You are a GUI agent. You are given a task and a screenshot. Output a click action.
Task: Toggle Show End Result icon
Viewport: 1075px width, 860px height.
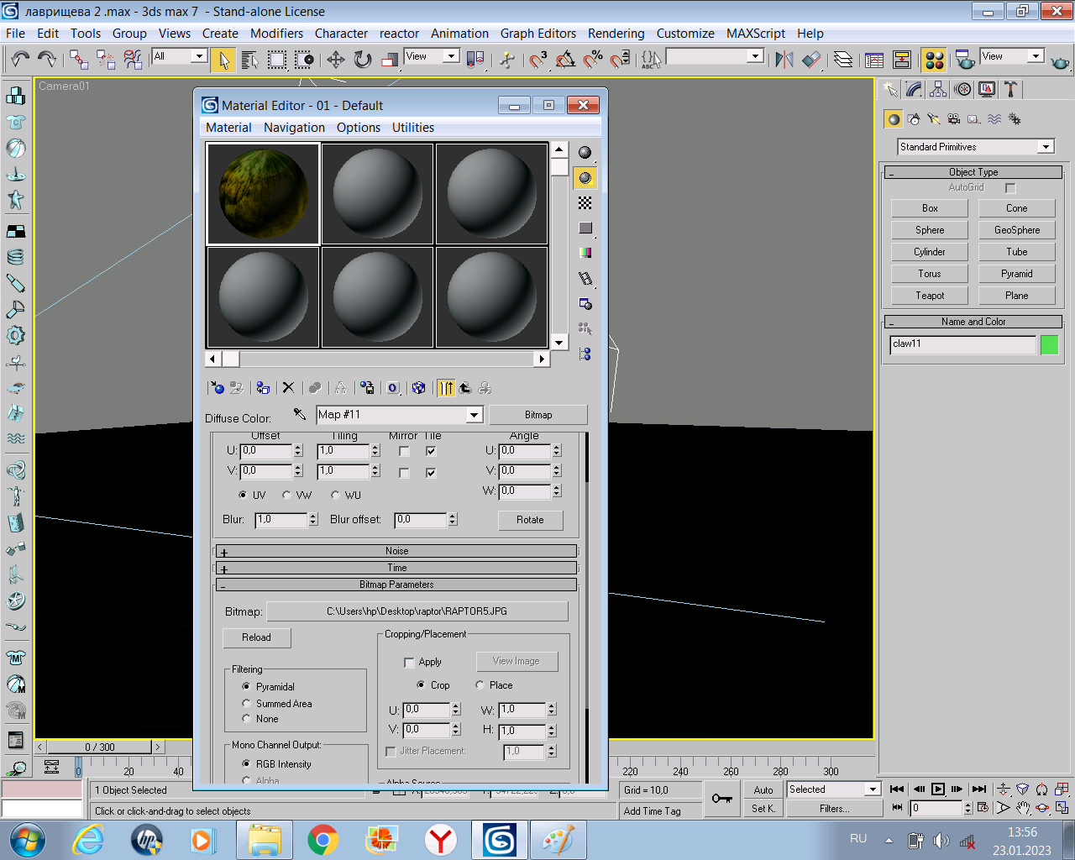[446, 387]
